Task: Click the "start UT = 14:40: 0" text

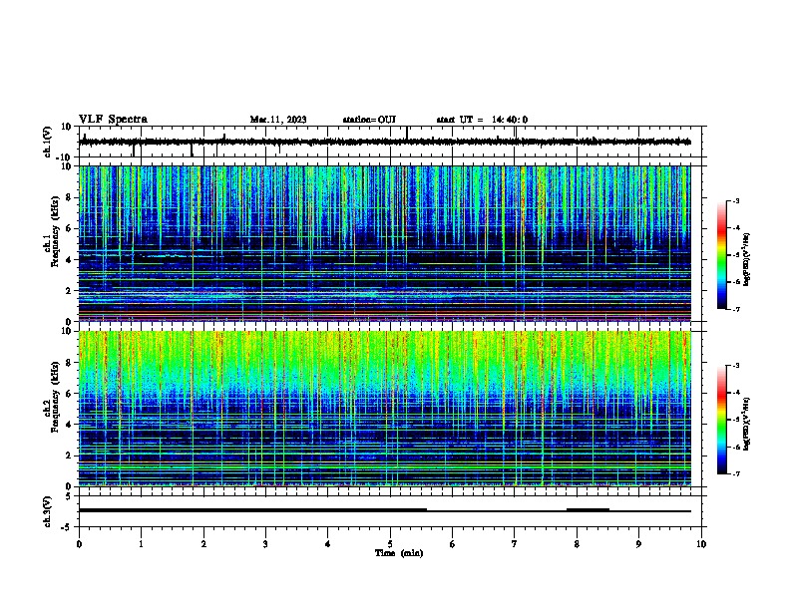Action: coord(482,120)
